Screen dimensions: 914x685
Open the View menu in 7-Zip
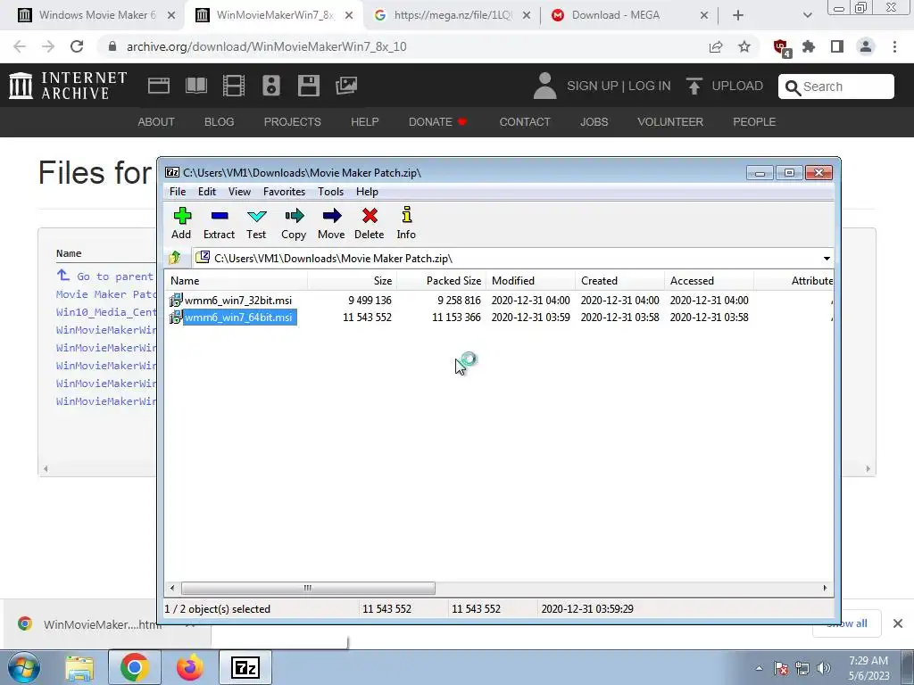pos(239,192)
